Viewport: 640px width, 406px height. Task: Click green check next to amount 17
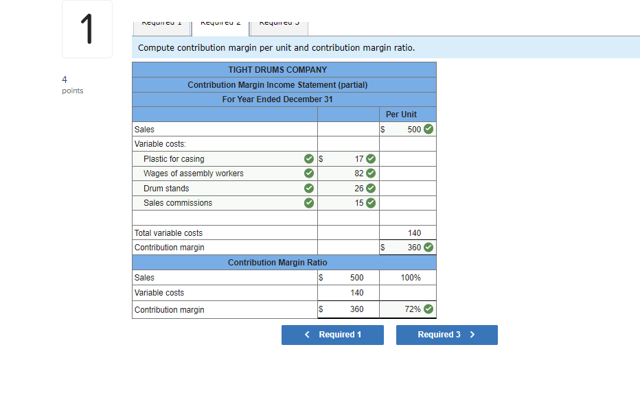pyautogui.click(x=371, y=159)
